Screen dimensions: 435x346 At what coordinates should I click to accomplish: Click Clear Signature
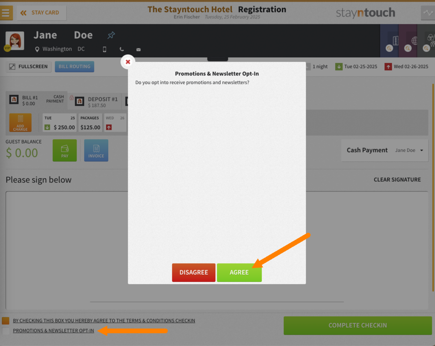[397, 179]
